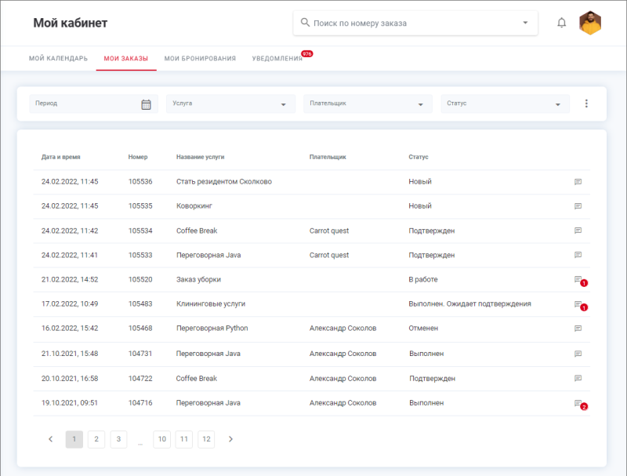The width and height of the screenshot is (627, 476).
Task: Open comments for order 104716
Action: 578,403
